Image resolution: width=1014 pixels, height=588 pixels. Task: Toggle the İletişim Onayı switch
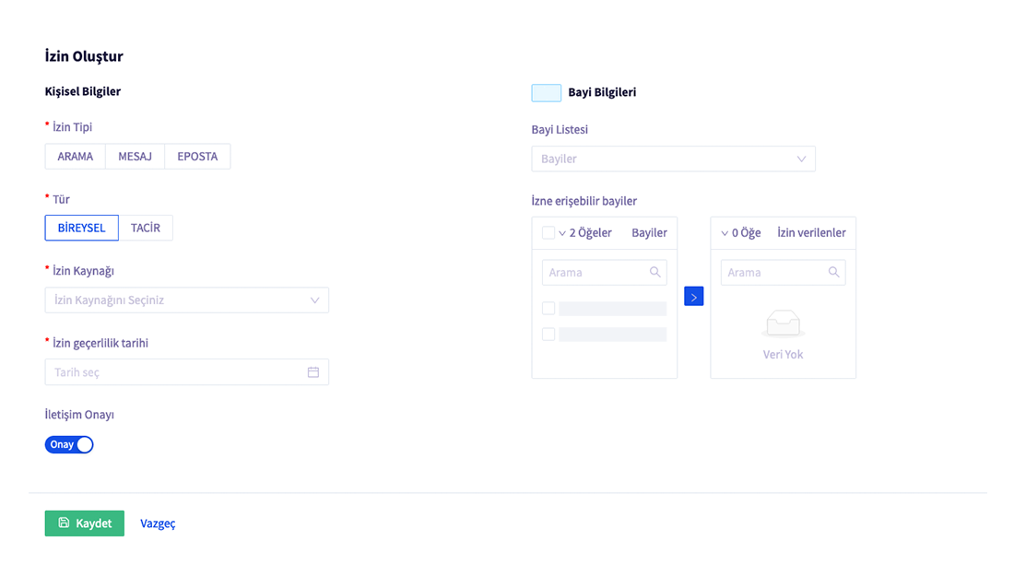(69, 445)
